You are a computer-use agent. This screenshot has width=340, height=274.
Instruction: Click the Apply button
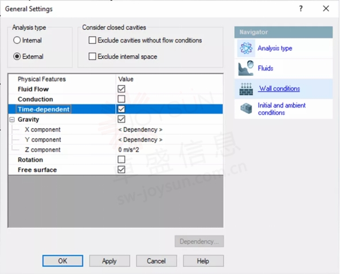110,261
